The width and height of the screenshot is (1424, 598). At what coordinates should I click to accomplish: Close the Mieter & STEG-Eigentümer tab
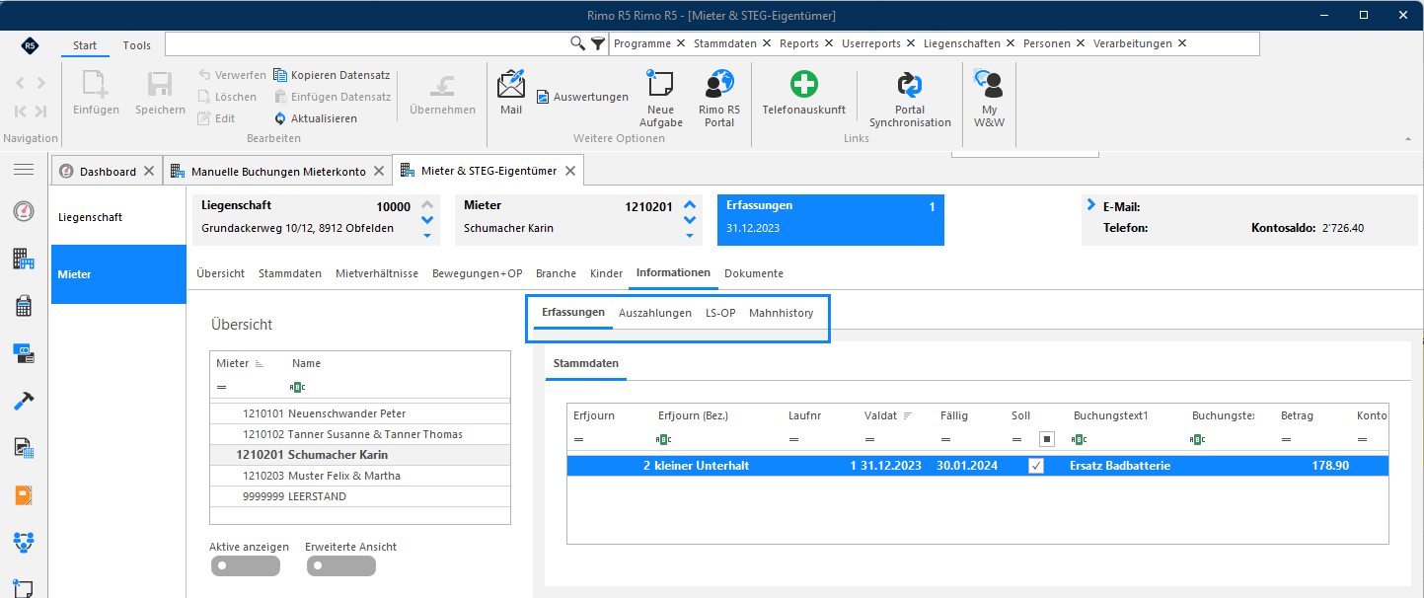pyautogui.click(x=569, y=171)
